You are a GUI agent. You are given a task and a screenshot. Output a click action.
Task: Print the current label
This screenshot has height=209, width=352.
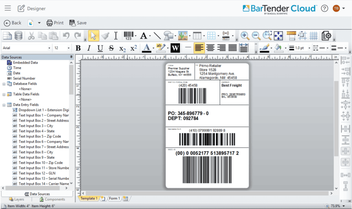tap(55, 23)
